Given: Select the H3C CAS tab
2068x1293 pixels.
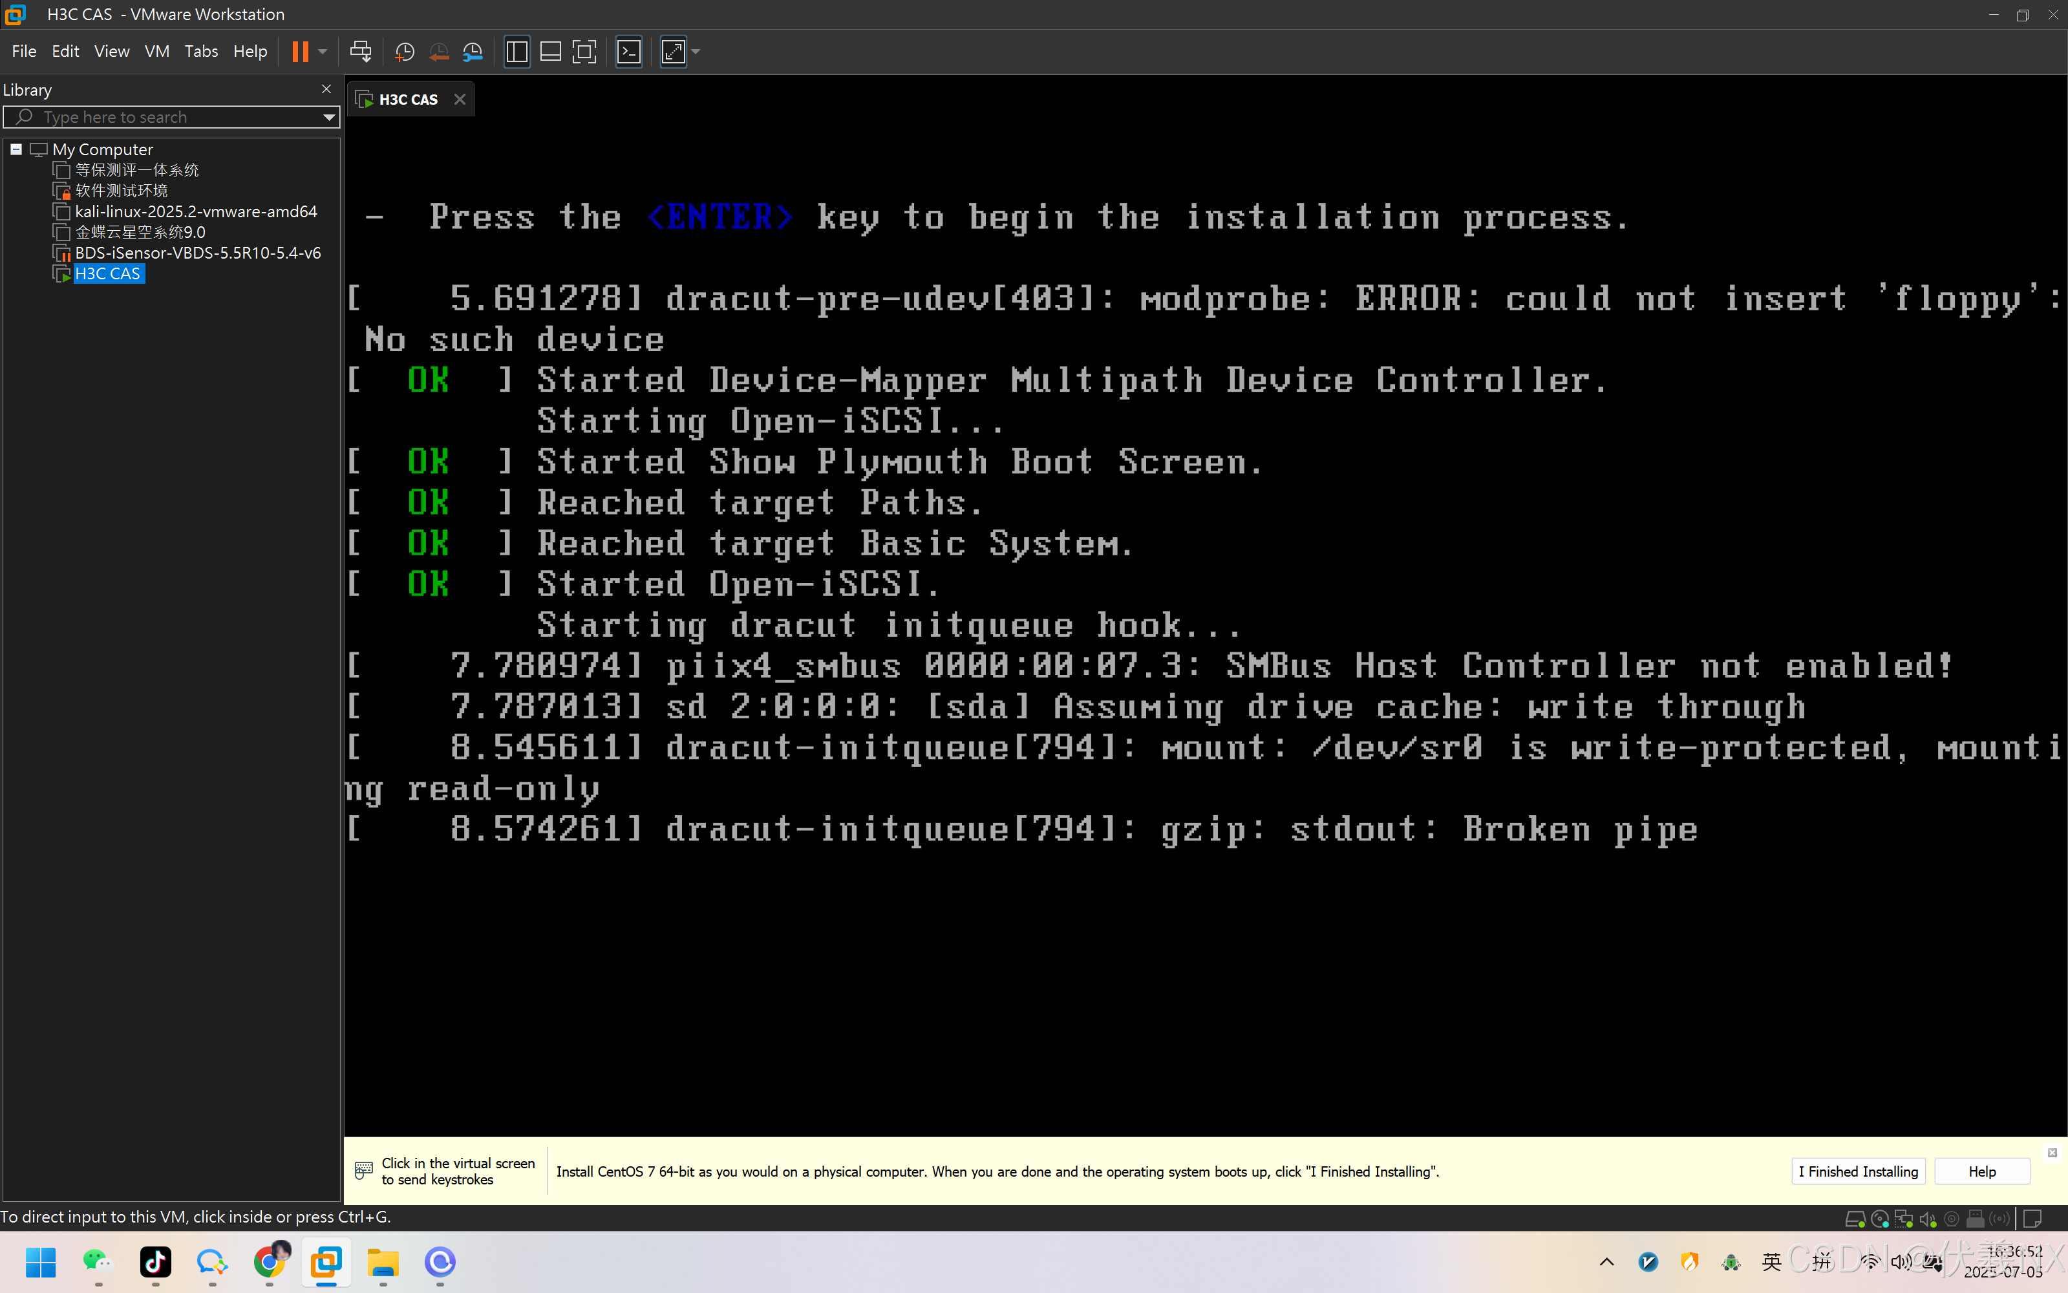Looking at the screenshot, I should (409, 98).
